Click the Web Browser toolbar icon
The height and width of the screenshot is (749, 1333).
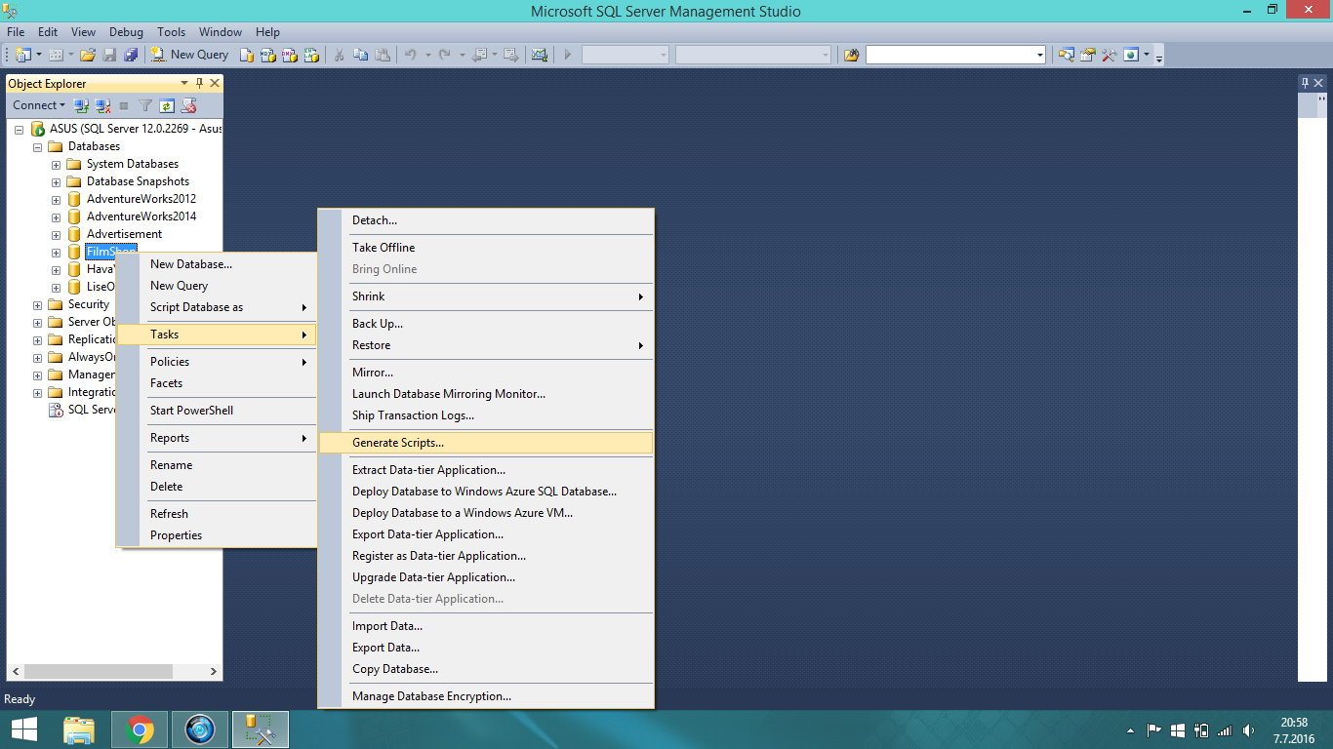coord(1130,55)
